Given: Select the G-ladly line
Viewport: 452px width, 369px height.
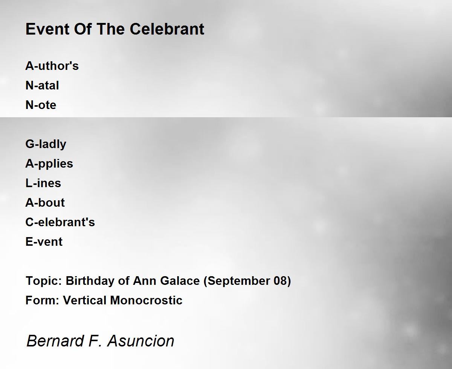Looking at the screenshot, I should coord(46,144).
